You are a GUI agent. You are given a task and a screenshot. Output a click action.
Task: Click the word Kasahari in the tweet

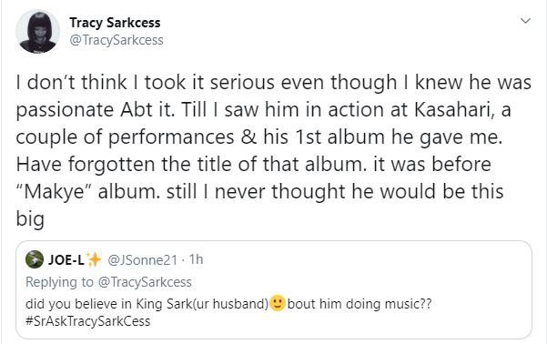click(x=455, y=109)
